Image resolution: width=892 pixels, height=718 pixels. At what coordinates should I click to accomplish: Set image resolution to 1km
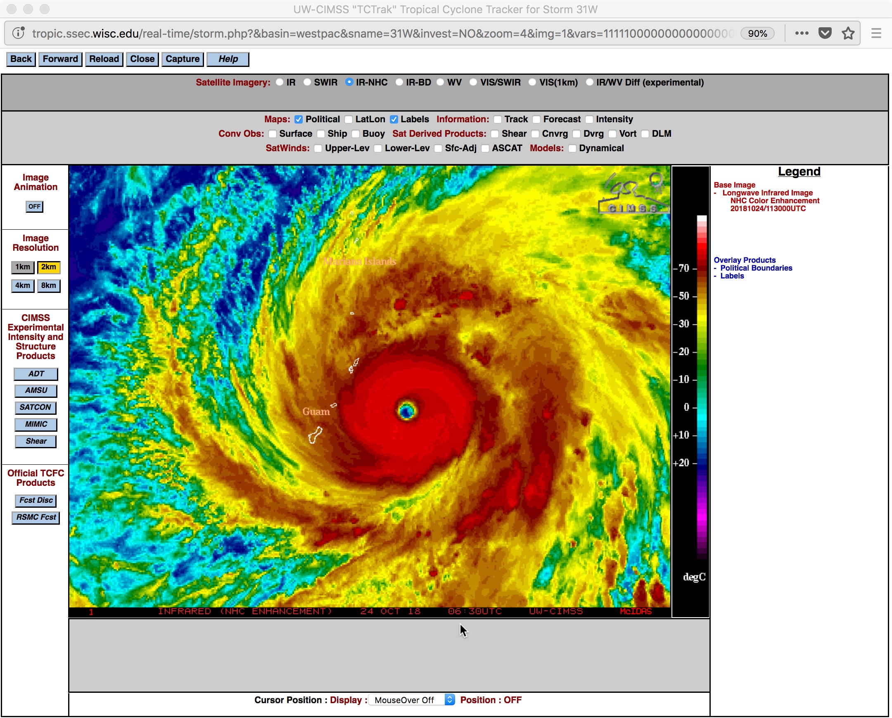click(22, 267)
